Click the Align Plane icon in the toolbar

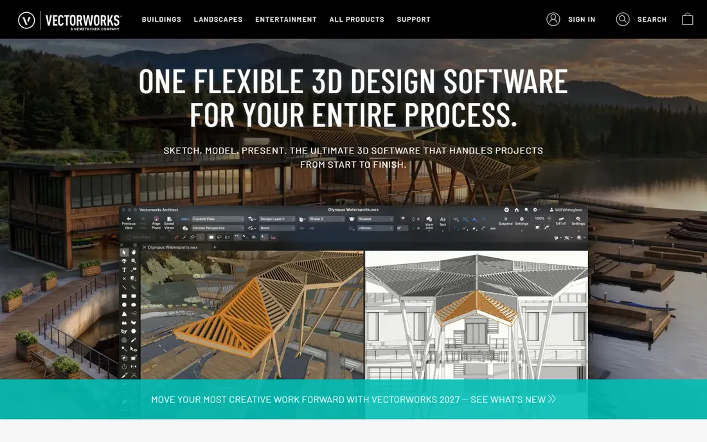156,219
